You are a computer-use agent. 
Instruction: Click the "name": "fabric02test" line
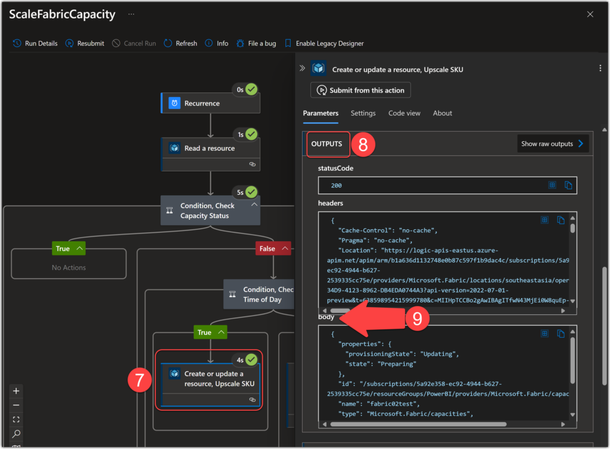379,404
